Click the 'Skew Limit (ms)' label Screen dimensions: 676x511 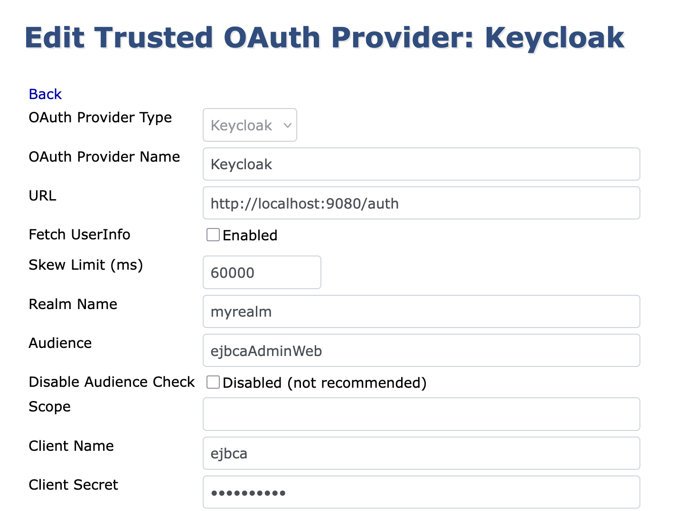pyautogui.click(x=85, y=265)
